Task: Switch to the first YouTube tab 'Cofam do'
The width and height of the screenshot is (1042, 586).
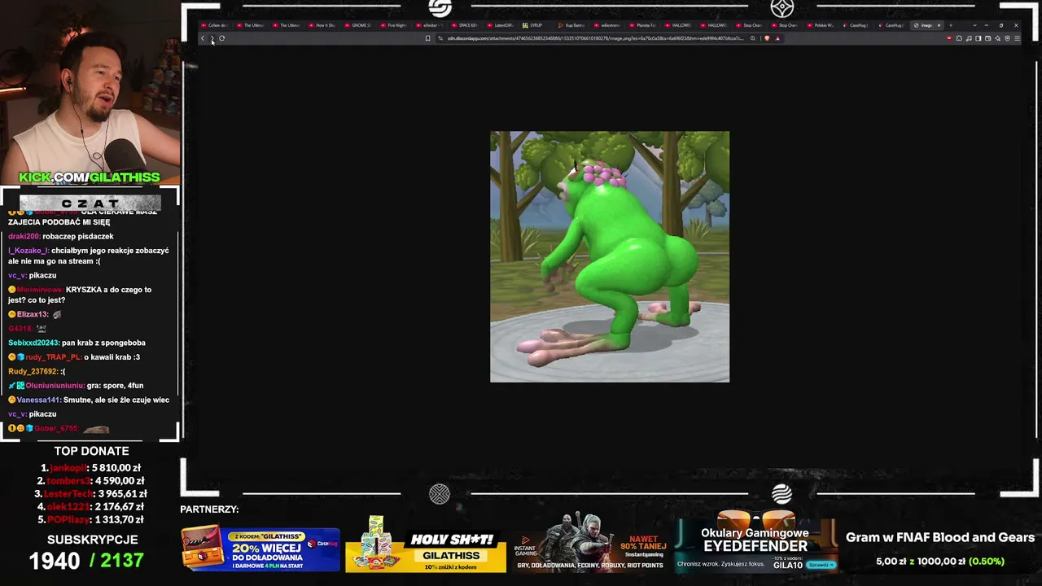Action: [217, 25]
